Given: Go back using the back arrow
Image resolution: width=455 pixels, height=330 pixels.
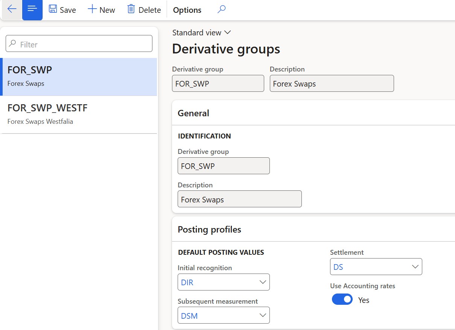Looking at the screenshot, I should (12, 9).
